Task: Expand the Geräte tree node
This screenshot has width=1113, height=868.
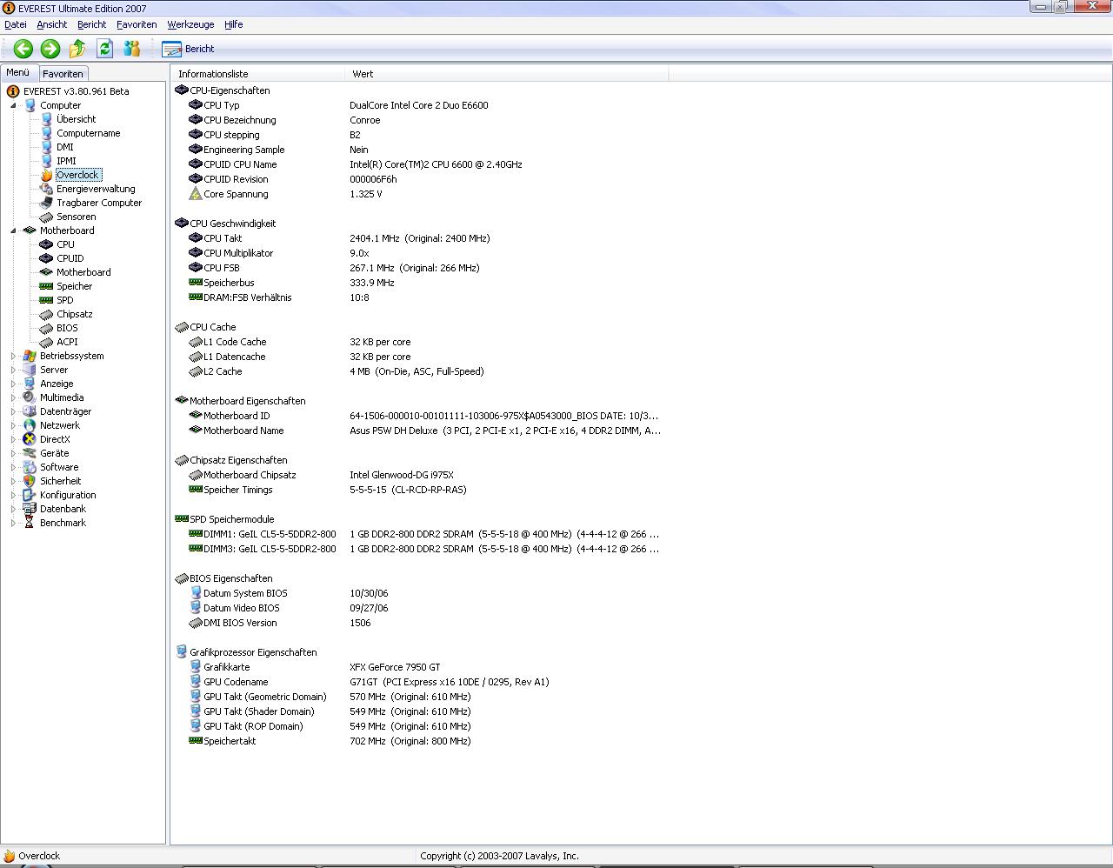Action: [13, 453]
